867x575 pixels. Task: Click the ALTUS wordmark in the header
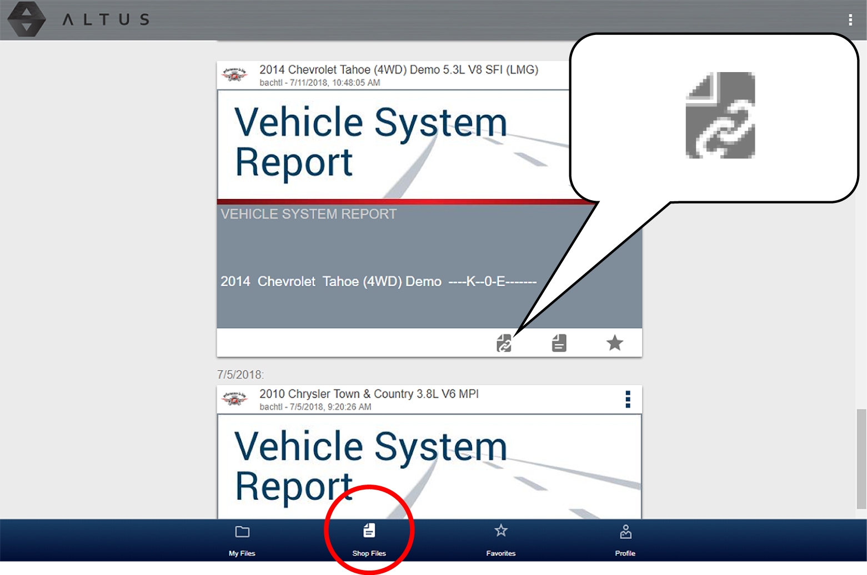tap(106, 20)
